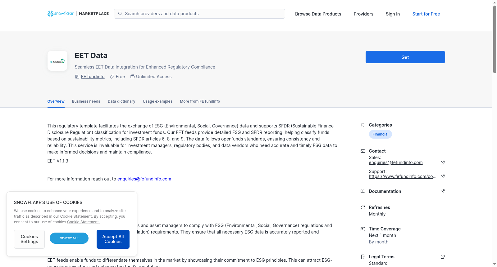The height and width of the screenshot is (267, 497).
Task: Click the search providers and data products field
Action: 199,14
